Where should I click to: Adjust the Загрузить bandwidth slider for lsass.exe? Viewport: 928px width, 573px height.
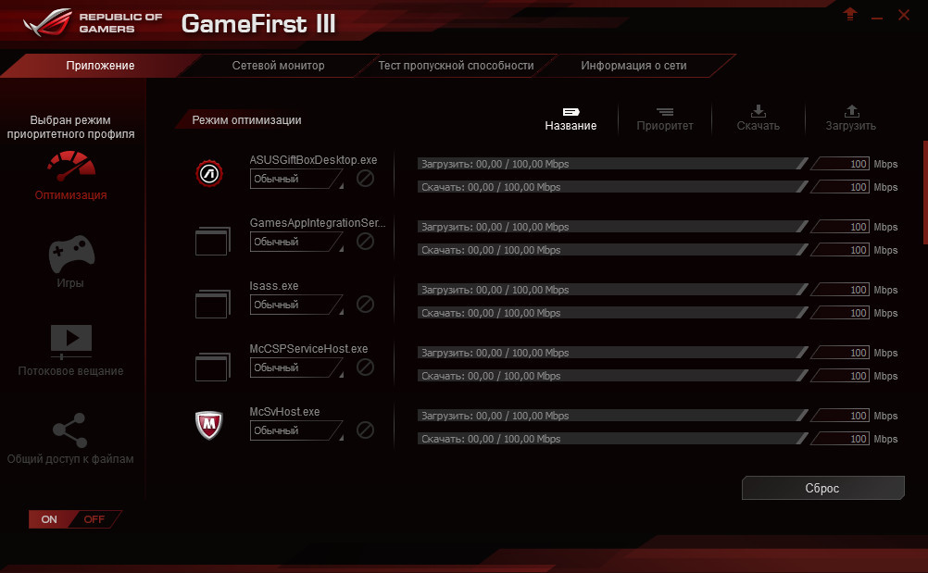[x=611, y=290]
